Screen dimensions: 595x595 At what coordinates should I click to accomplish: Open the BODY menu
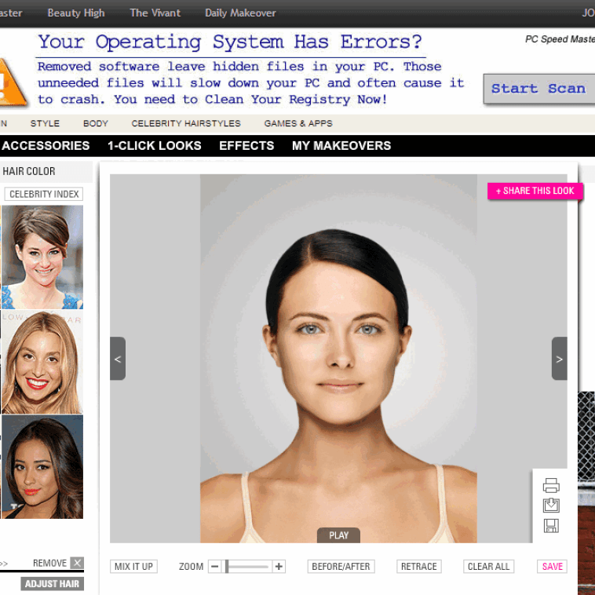point(96,123)
